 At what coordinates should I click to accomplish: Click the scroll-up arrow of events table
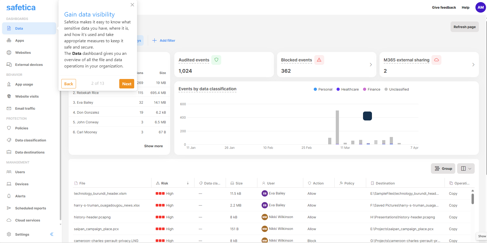(473, 191)
